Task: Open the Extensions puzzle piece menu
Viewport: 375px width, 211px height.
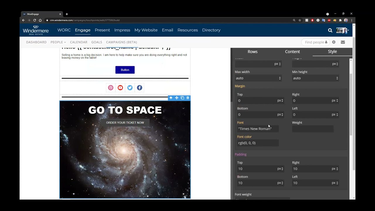Action: 340,20
